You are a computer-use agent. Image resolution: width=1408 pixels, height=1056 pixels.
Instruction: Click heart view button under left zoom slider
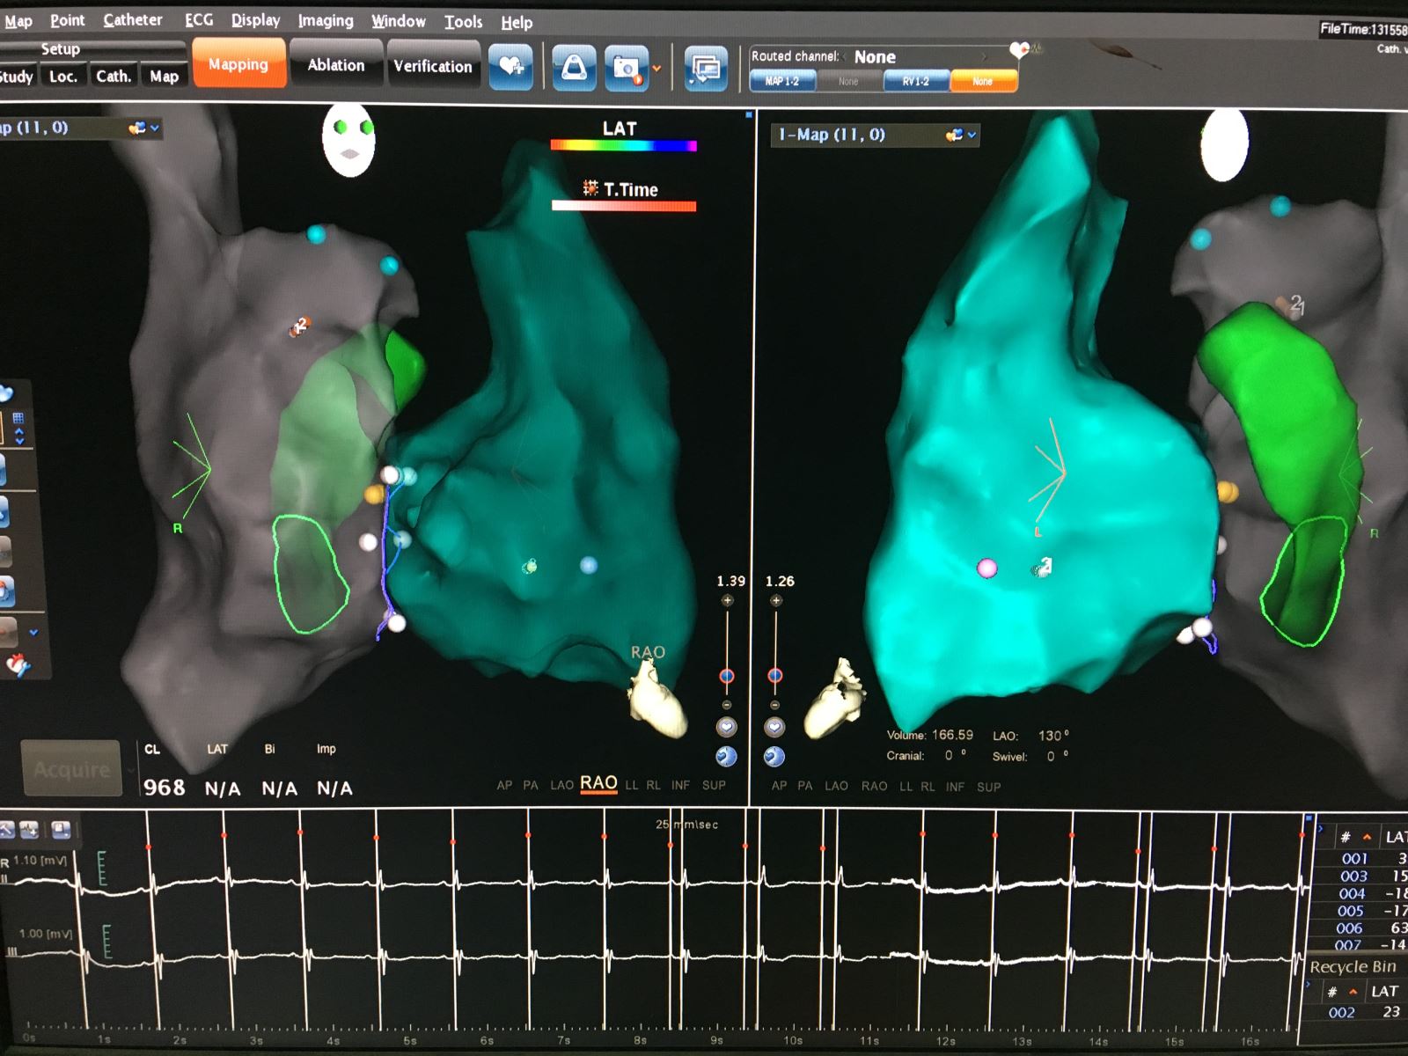click(726, 727)
